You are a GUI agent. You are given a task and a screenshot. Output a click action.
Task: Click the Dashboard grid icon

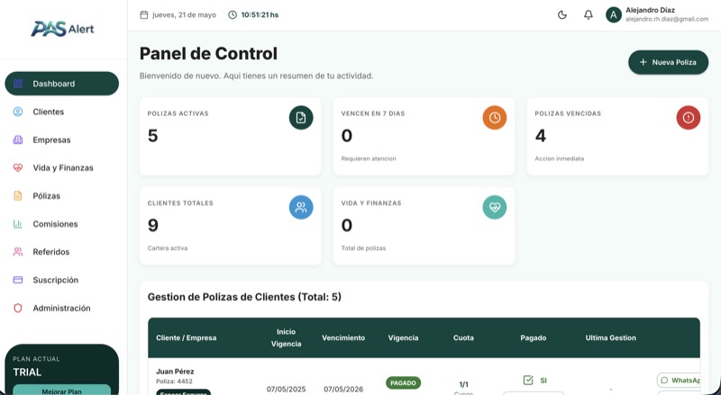tap(18, 84)
